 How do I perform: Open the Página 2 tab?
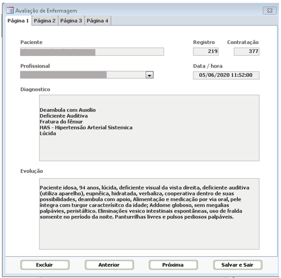point(45,21)
